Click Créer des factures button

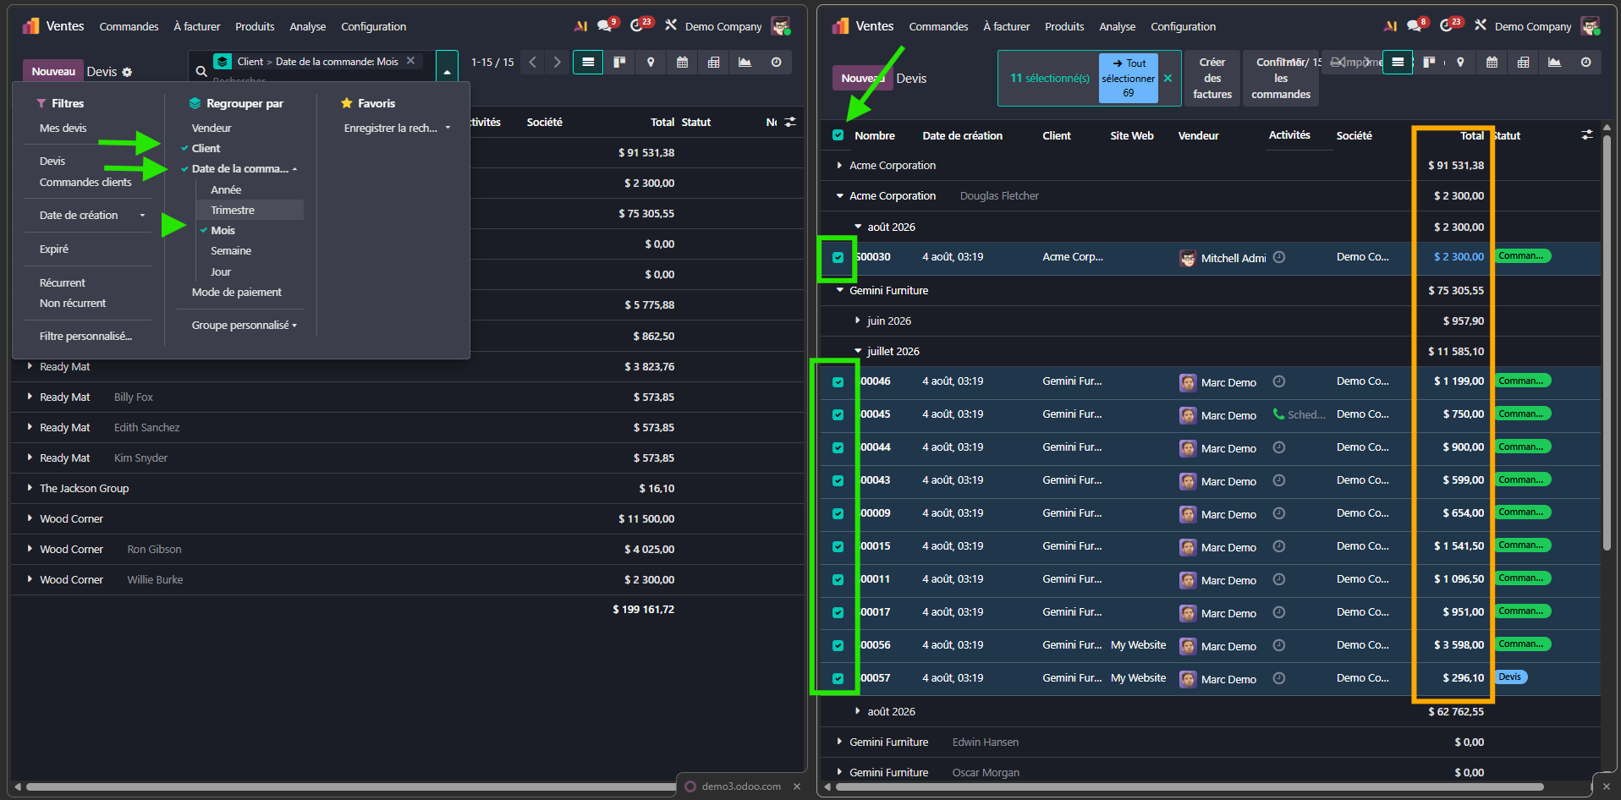pyautogui.click(x=1212, y=78)
